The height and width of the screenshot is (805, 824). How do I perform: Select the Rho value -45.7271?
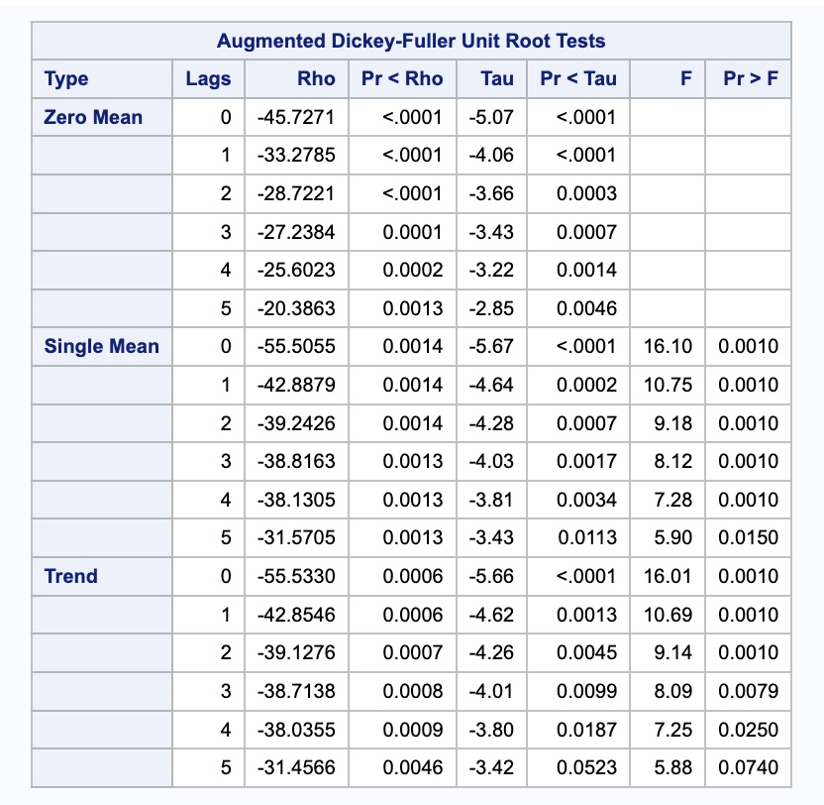pyautogui.click(x=294, y=116)
